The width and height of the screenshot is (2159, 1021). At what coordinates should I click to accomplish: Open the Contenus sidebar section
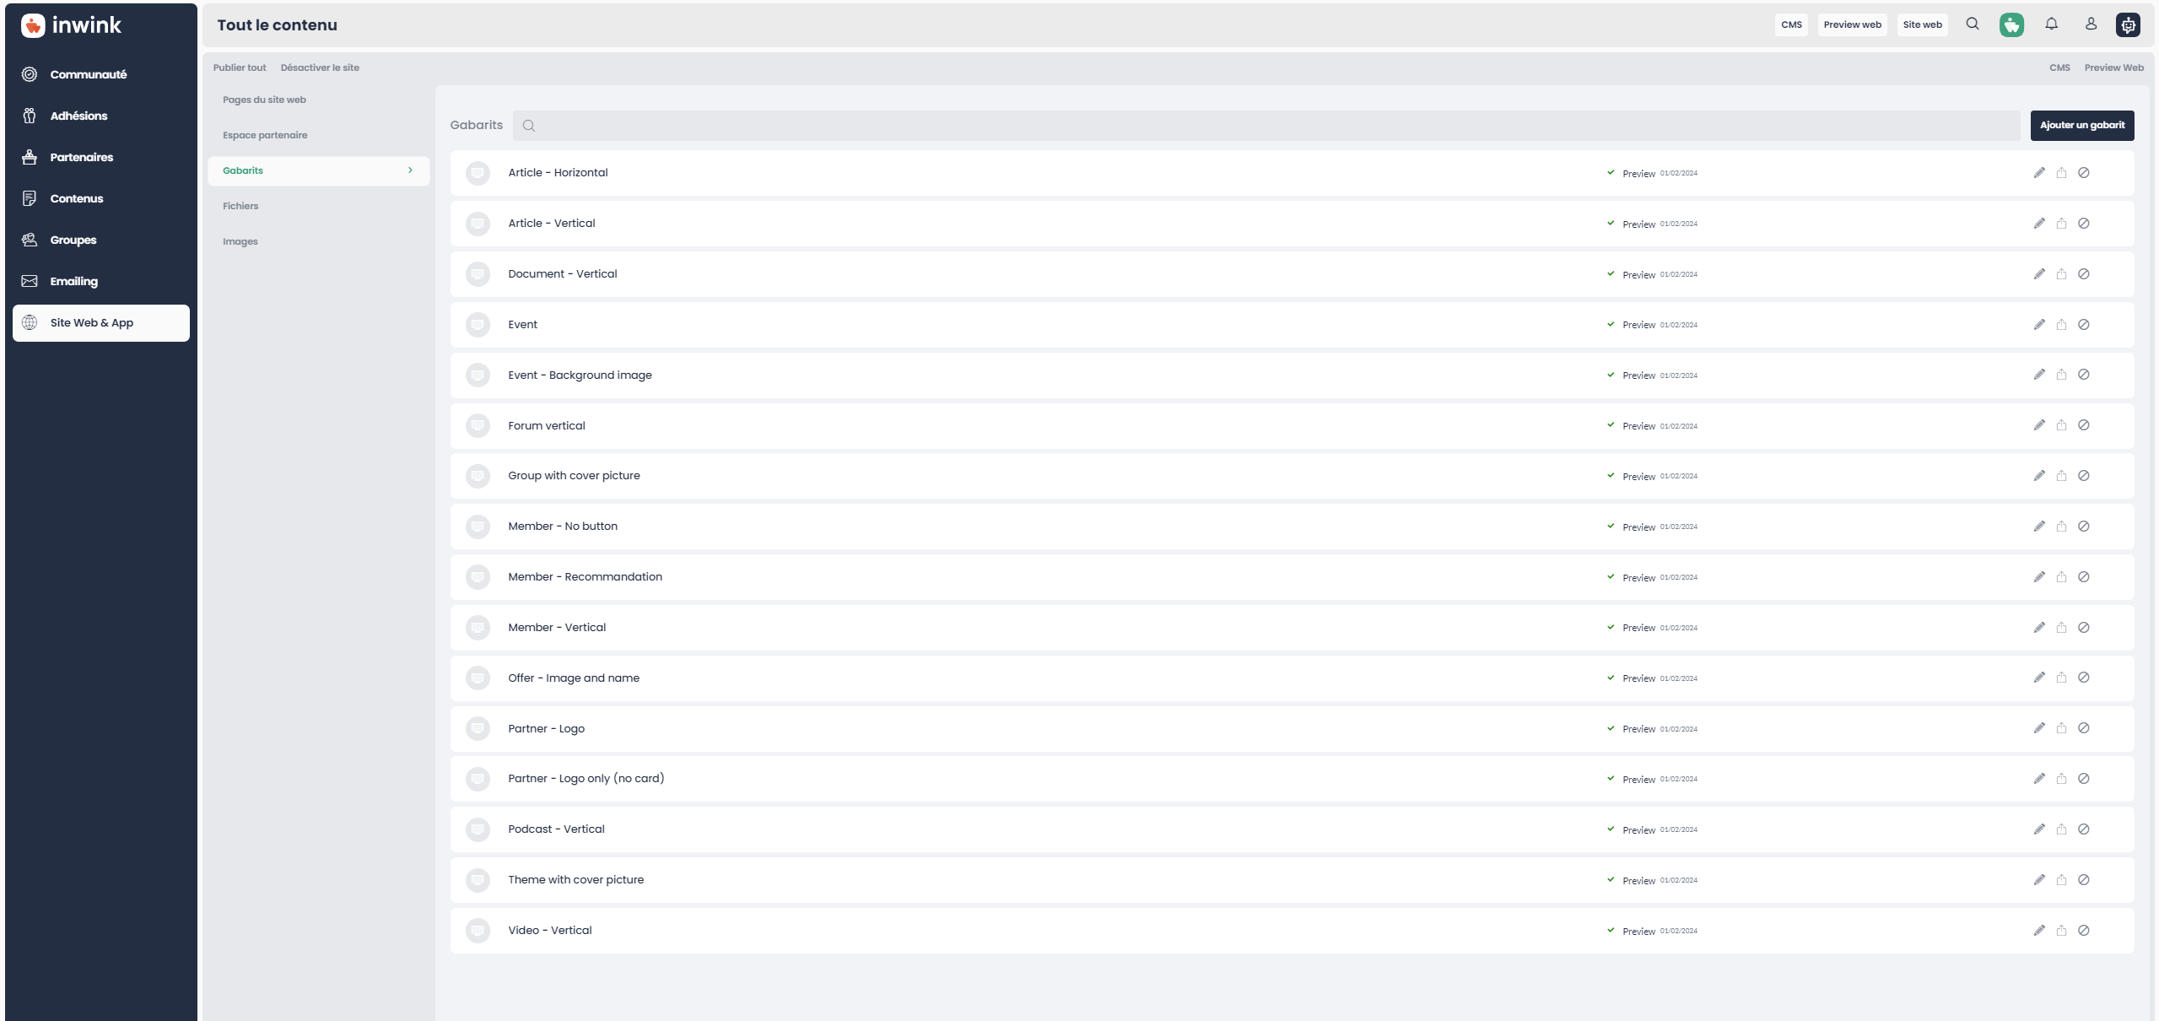point(76,199)
